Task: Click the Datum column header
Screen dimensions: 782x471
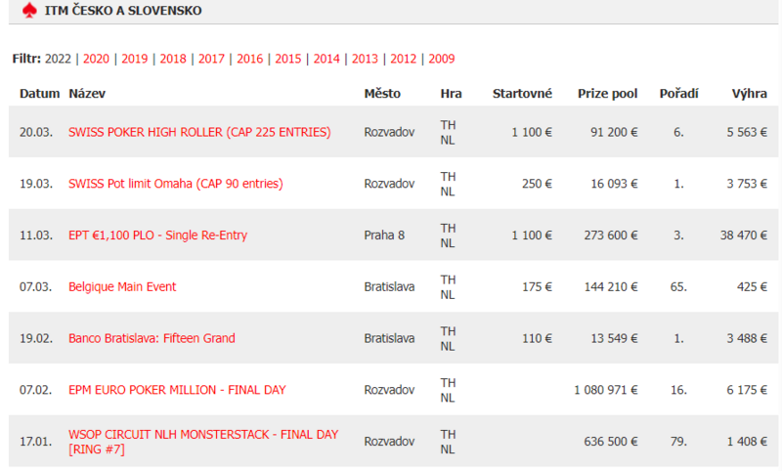Action: [x=39, y=94]
